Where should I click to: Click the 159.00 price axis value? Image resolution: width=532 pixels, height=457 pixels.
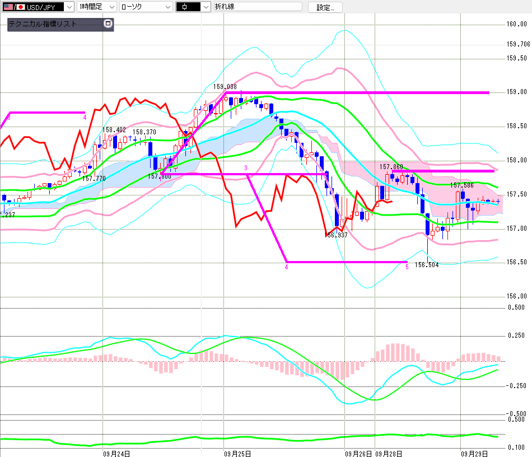[517, 92]
